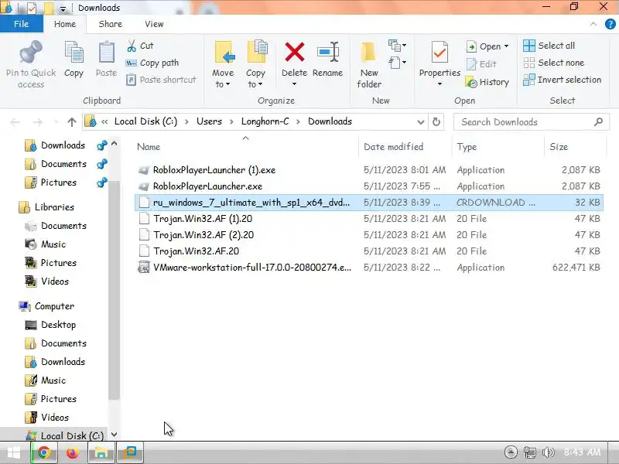The image size is (619, 464).
Task: Select RobloxPlayerLauncher.exe file
Action: coord(368,186)
